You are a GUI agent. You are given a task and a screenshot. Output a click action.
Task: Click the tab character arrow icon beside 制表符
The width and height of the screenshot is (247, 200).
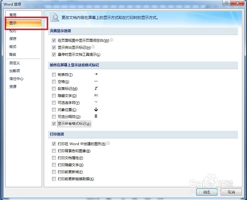96,74
